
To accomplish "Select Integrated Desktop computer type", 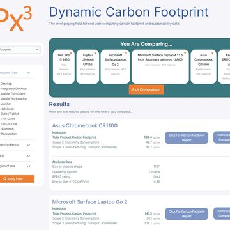I will click(13, 89).
